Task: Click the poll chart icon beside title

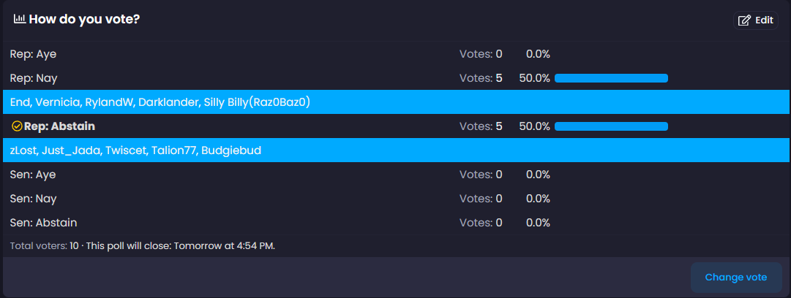Action: pos(20,19)
